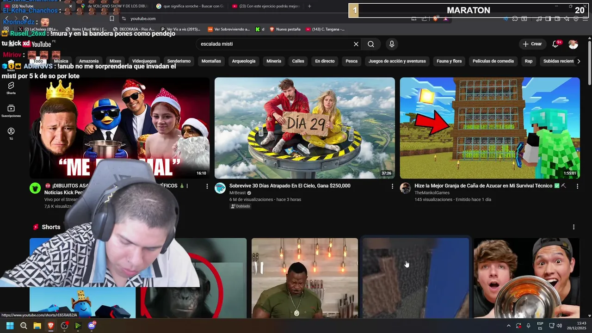
Task: Switch to 'VOLCANO SHOW Y DE LOS DIBU' tab
Action: (x=113, y=6)
